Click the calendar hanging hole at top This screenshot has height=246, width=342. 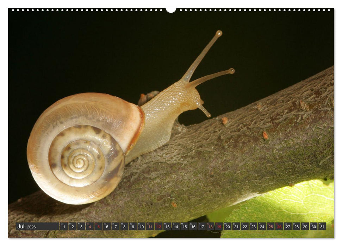point(171,10)
